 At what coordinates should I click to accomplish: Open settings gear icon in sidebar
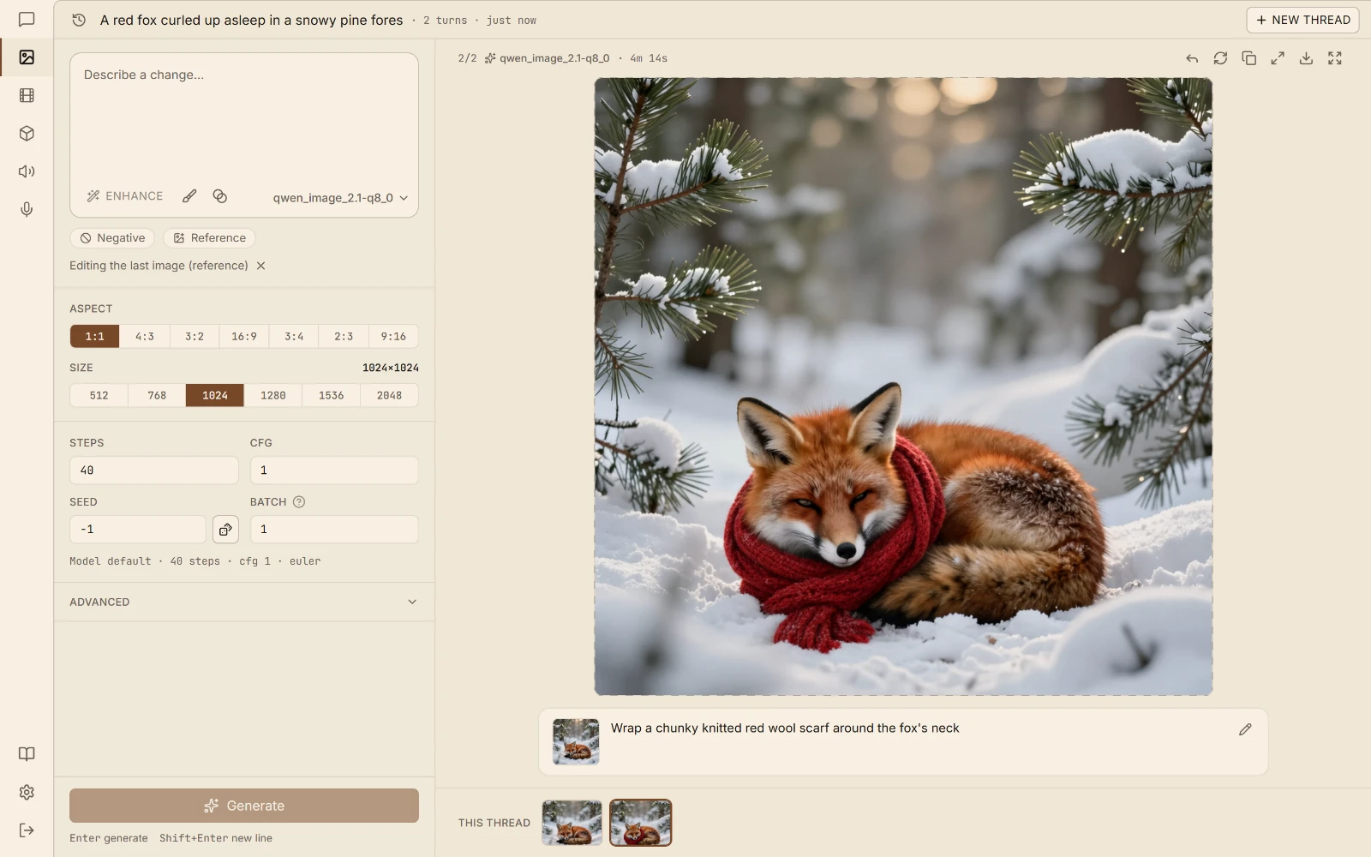27,792
